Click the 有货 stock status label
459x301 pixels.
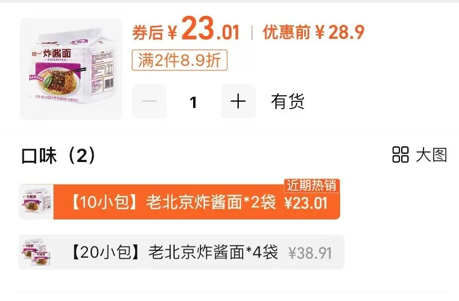[287, 102]
